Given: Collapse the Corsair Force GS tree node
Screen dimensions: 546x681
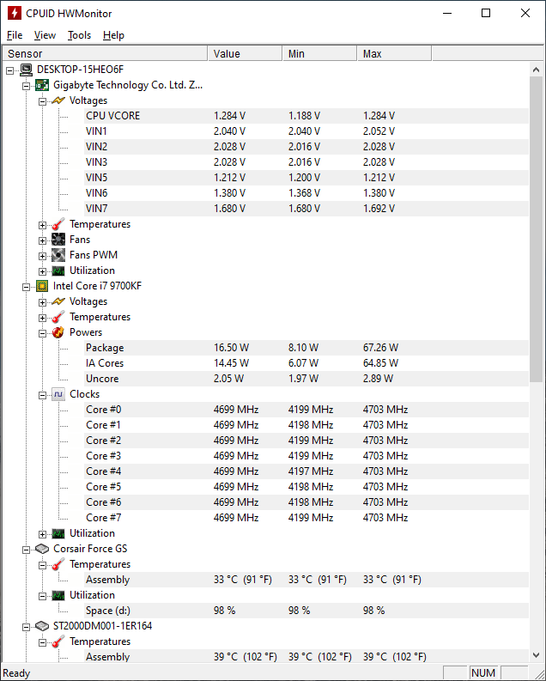Looking at the screenshot, I should coord(26,550).
